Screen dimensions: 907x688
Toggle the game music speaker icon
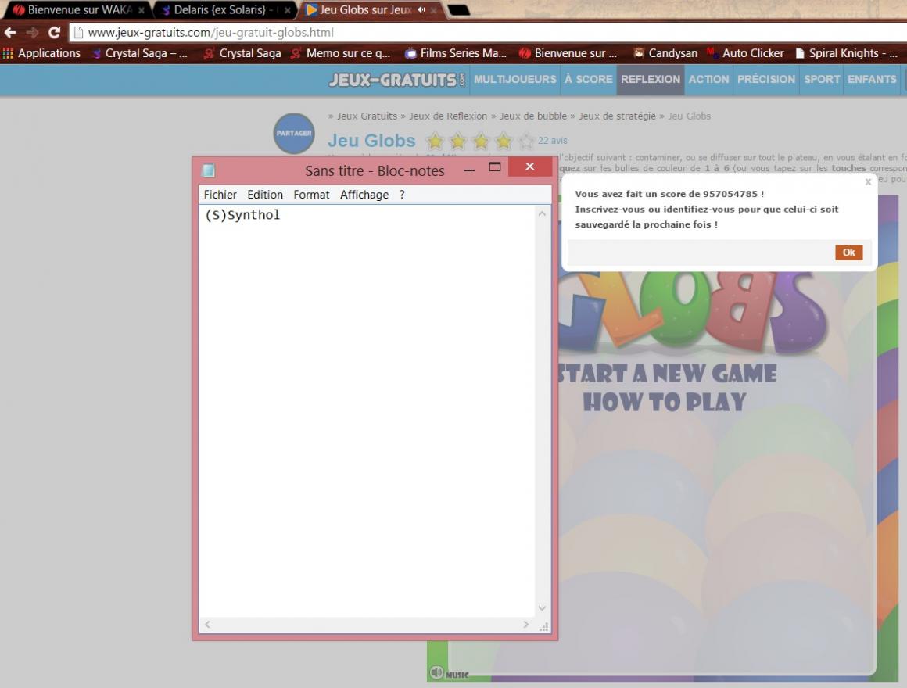point(436,672)
